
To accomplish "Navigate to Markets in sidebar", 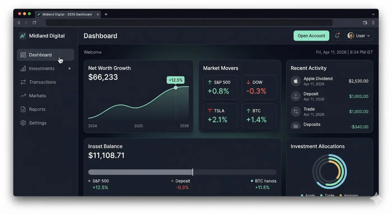I will point(37,96).
